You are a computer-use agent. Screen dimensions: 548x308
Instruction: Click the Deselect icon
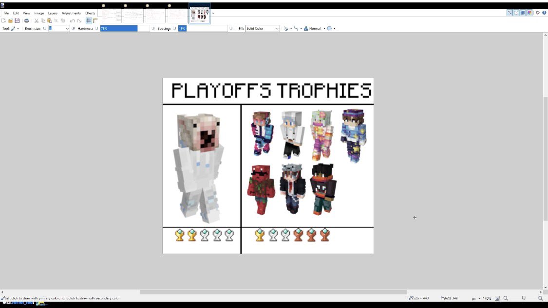(62, 20)
